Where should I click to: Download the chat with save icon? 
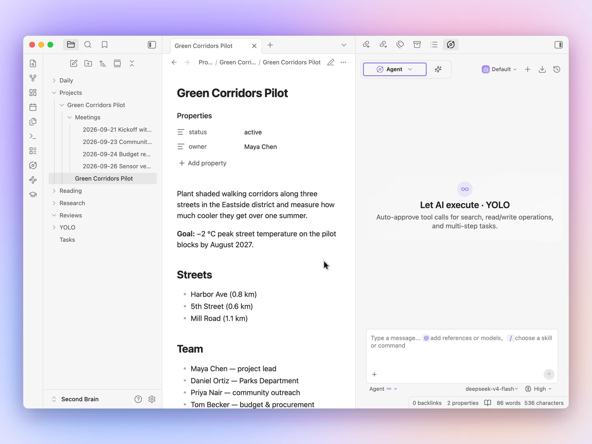click(x=542, y=69)
